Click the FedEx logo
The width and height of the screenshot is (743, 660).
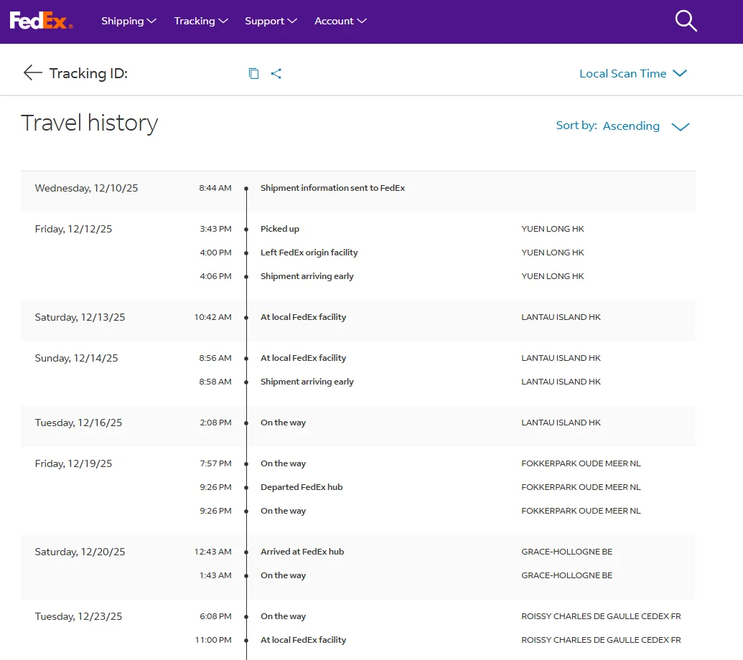(x=41, y=21)
